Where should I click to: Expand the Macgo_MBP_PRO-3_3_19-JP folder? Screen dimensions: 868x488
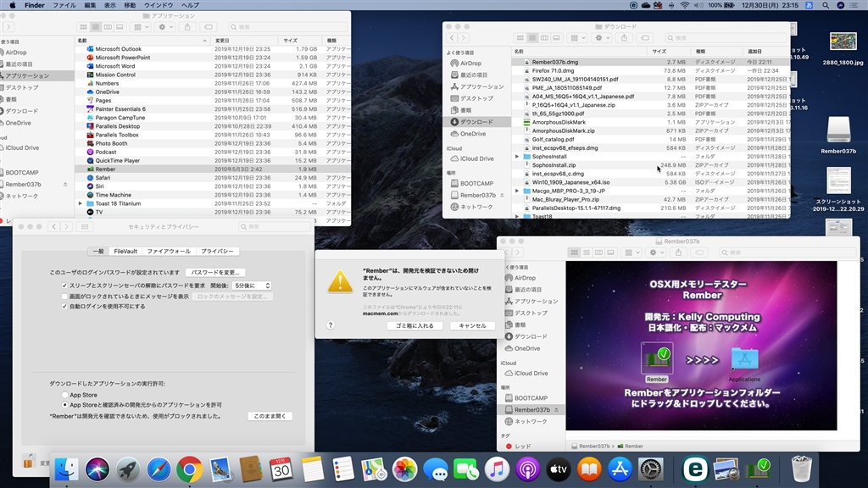pos(517,191)
